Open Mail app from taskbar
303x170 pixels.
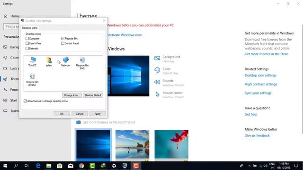(x=71, y=166)
